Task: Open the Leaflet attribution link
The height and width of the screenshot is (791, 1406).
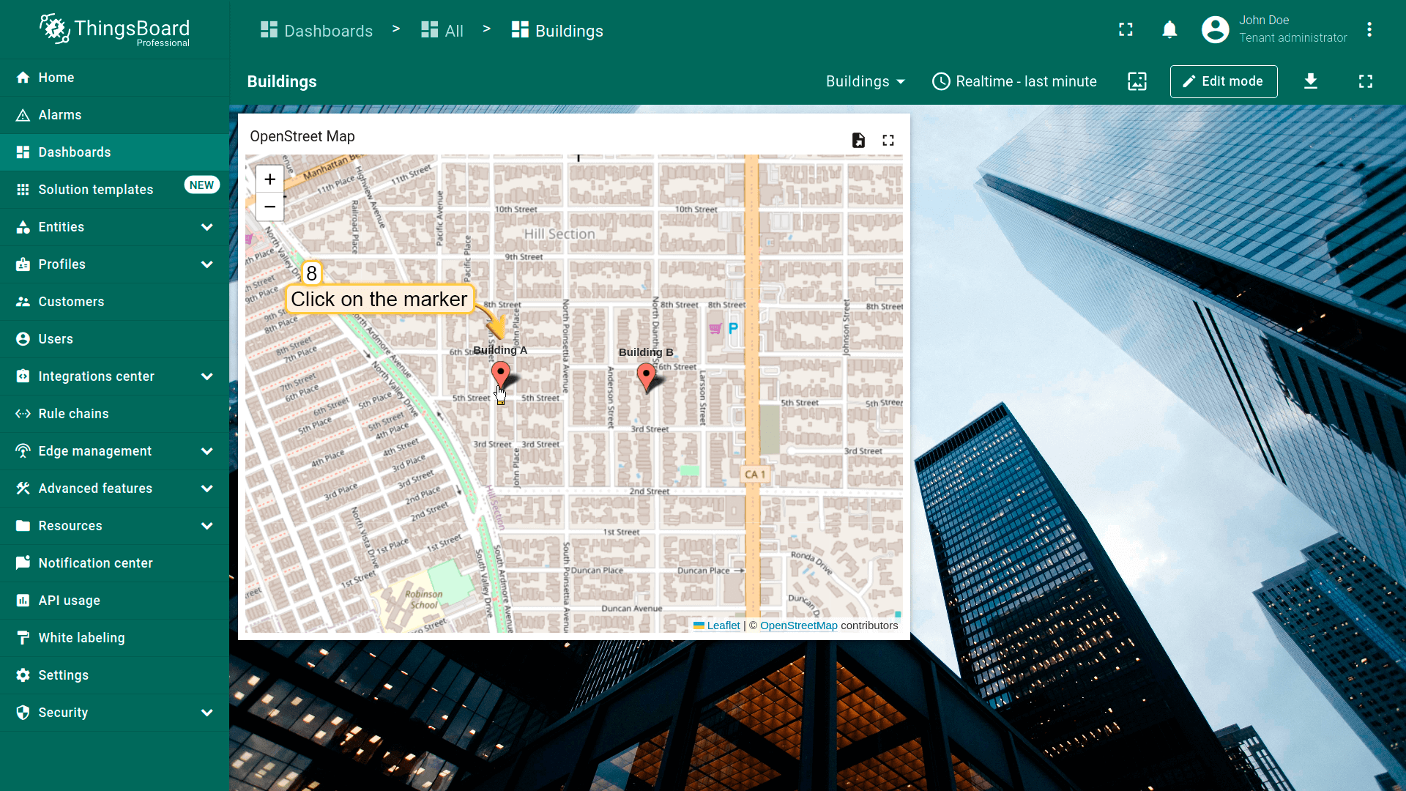Action: click(x=723, y=625)
